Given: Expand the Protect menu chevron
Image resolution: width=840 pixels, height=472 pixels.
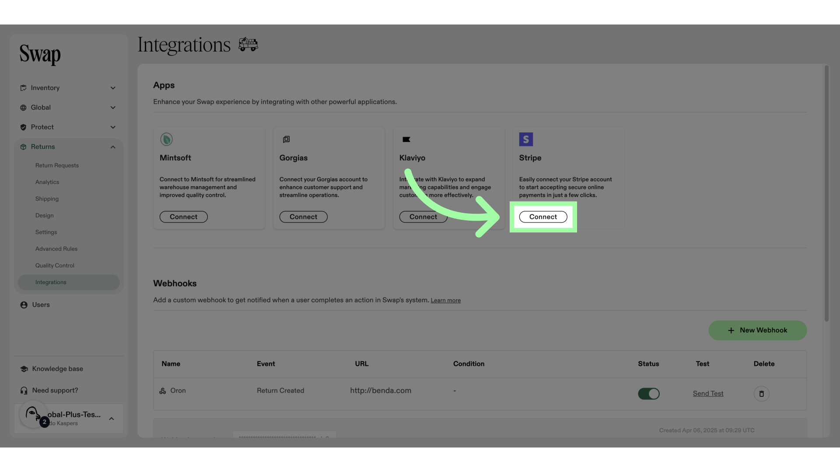Looking at the screenshot, I should coord(113,127).
